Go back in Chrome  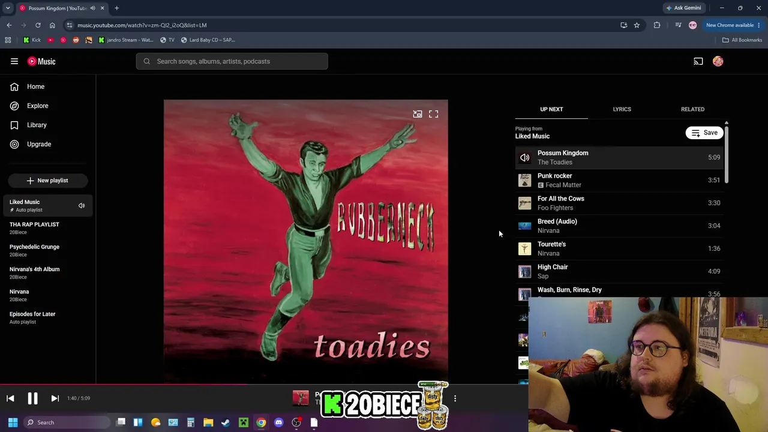point(9,25)
